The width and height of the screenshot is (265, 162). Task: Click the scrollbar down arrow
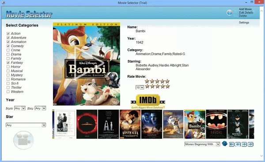point(261,156)
